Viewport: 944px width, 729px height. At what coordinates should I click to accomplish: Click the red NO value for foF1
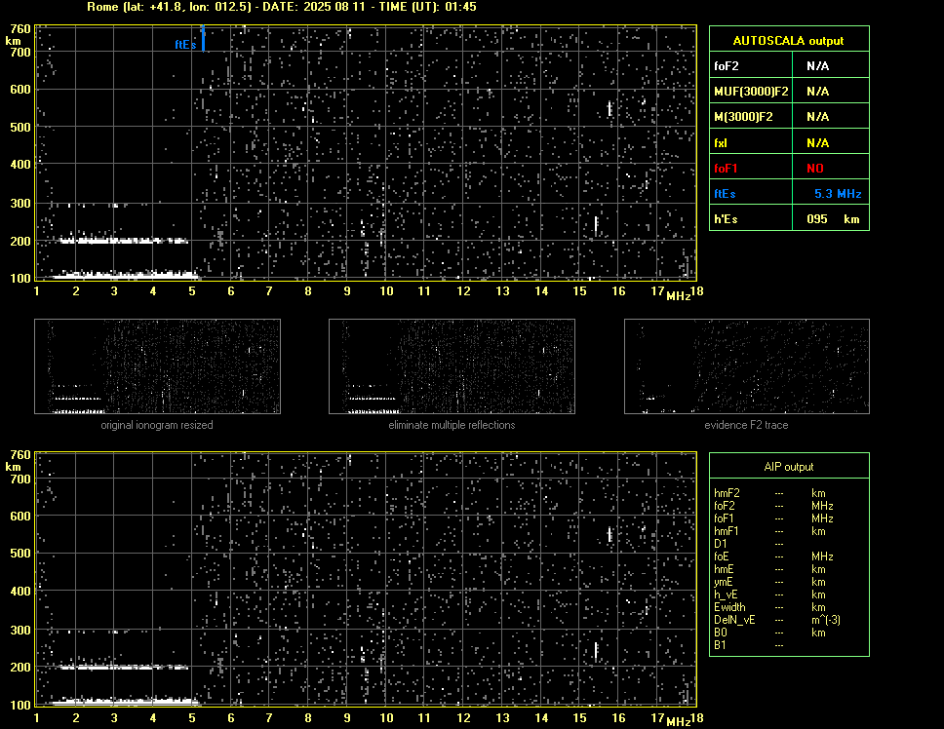(815, 169)
